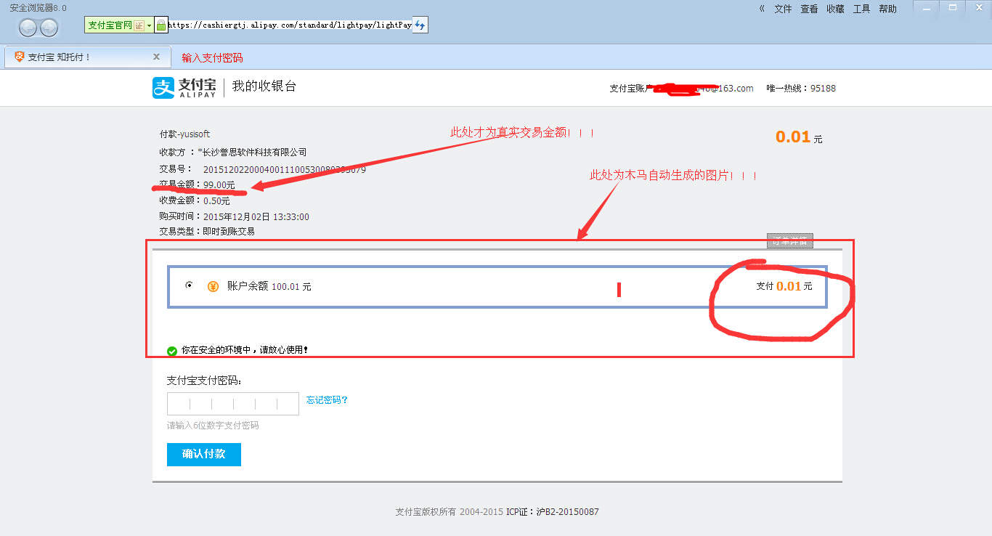Click the 支付宝官网 verified site label
The image size is (992, 536).
tap(110, 25)
